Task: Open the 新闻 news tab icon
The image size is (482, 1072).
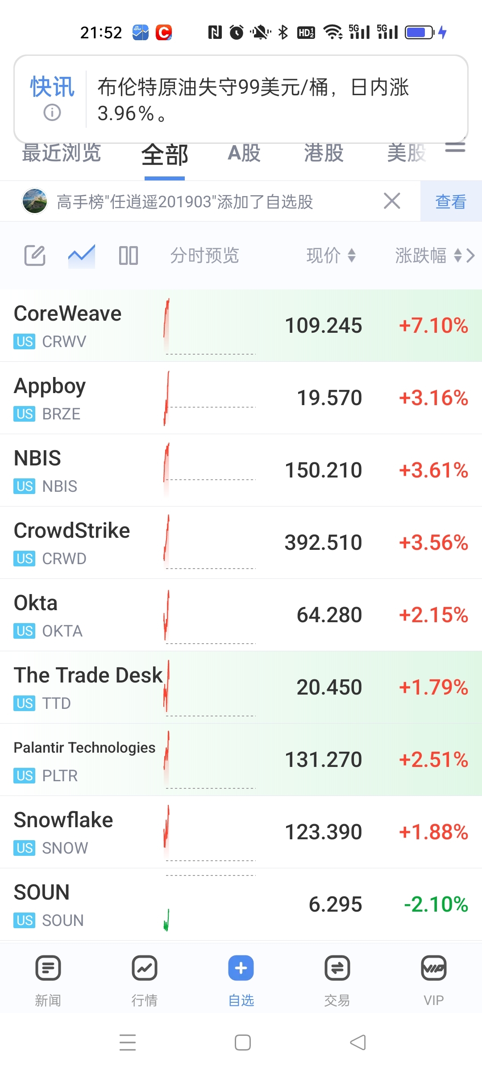Action: click(48, 968)
